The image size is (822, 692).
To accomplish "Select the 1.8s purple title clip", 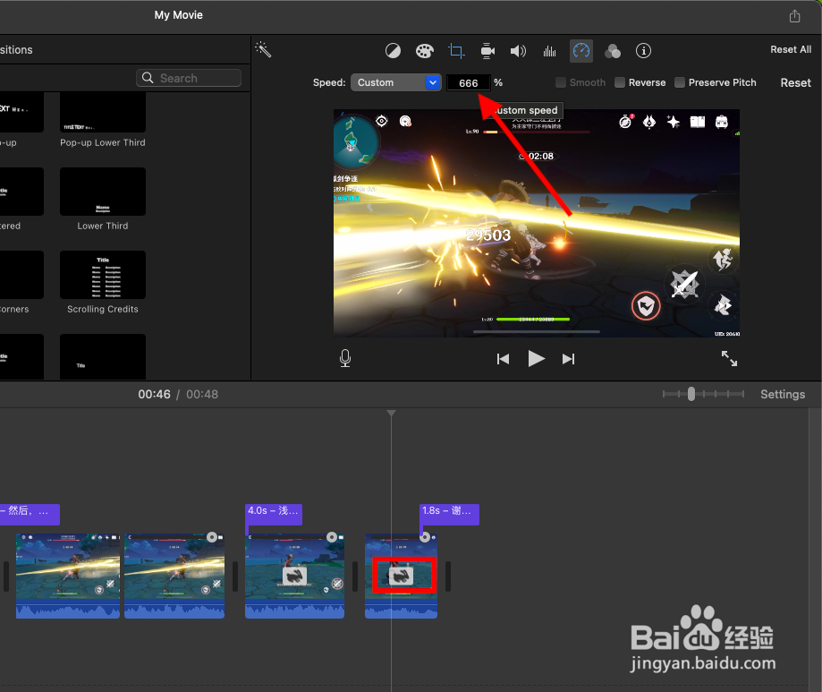I will (x=449, y=514).
